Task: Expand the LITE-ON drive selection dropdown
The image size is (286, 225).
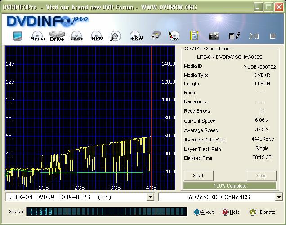Action: [150, 197]
